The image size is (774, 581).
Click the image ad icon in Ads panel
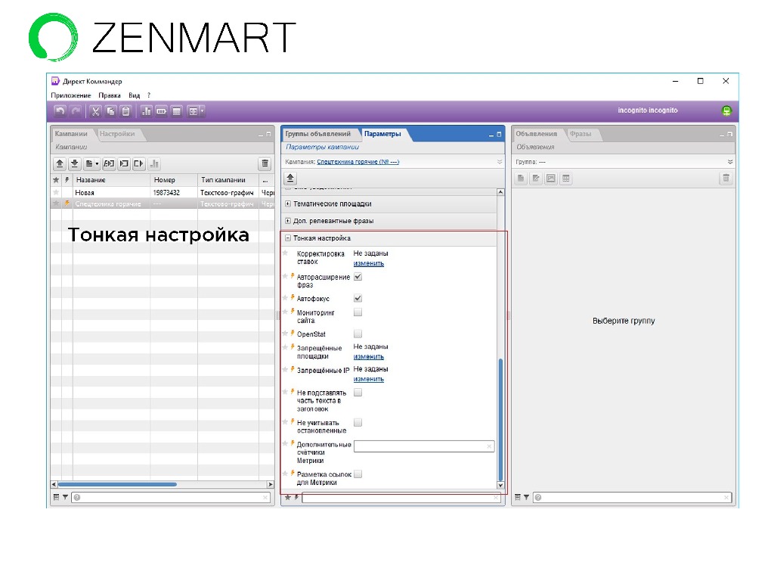pos(551,179)
